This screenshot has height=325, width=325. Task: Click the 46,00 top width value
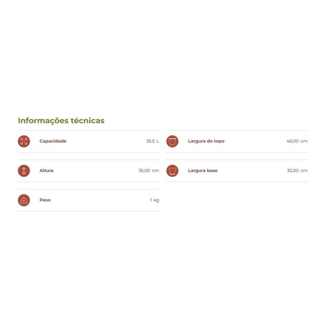click(x=292, y=141)
